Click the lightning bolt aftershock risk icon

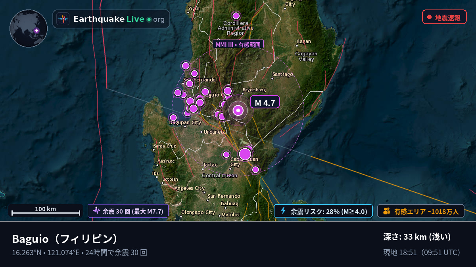pyautogui.click(x=283, y=211)
